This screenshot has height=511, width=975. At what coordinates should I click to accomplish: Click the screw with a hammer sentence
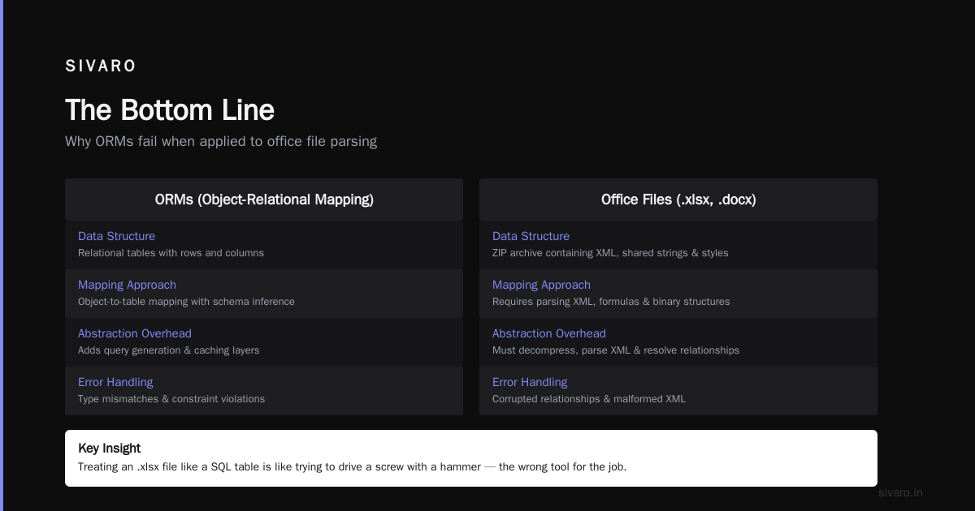352,467
